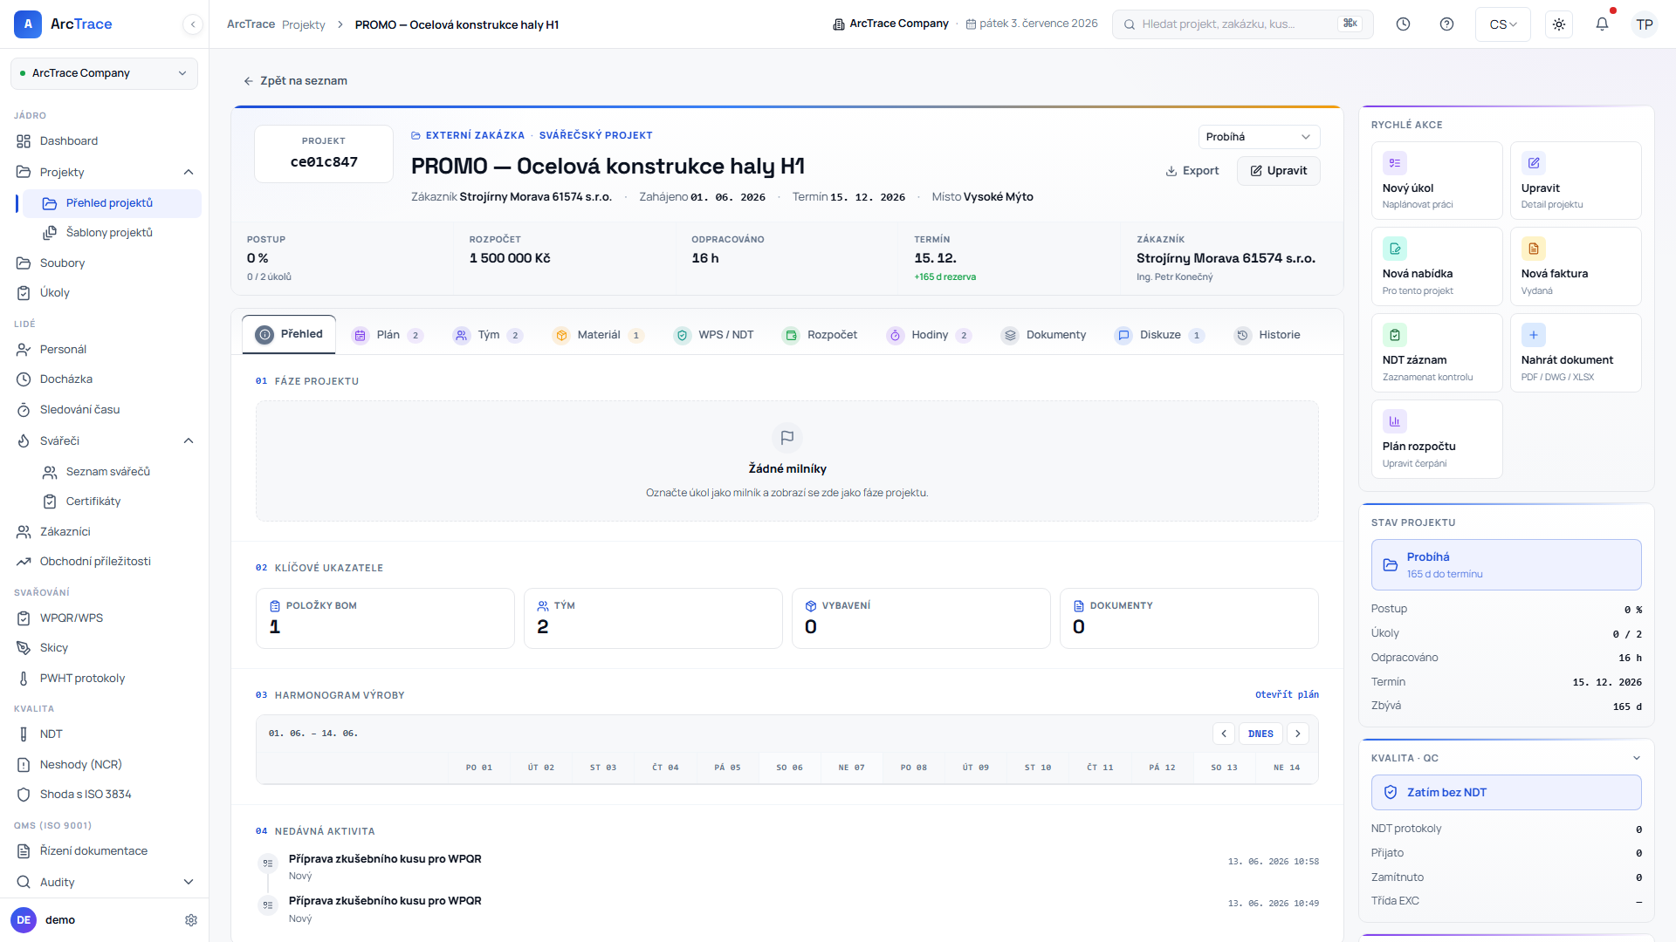Switch to the Dokumenty tab
Screen dimensions: 1676x942
pos(1043,336)
